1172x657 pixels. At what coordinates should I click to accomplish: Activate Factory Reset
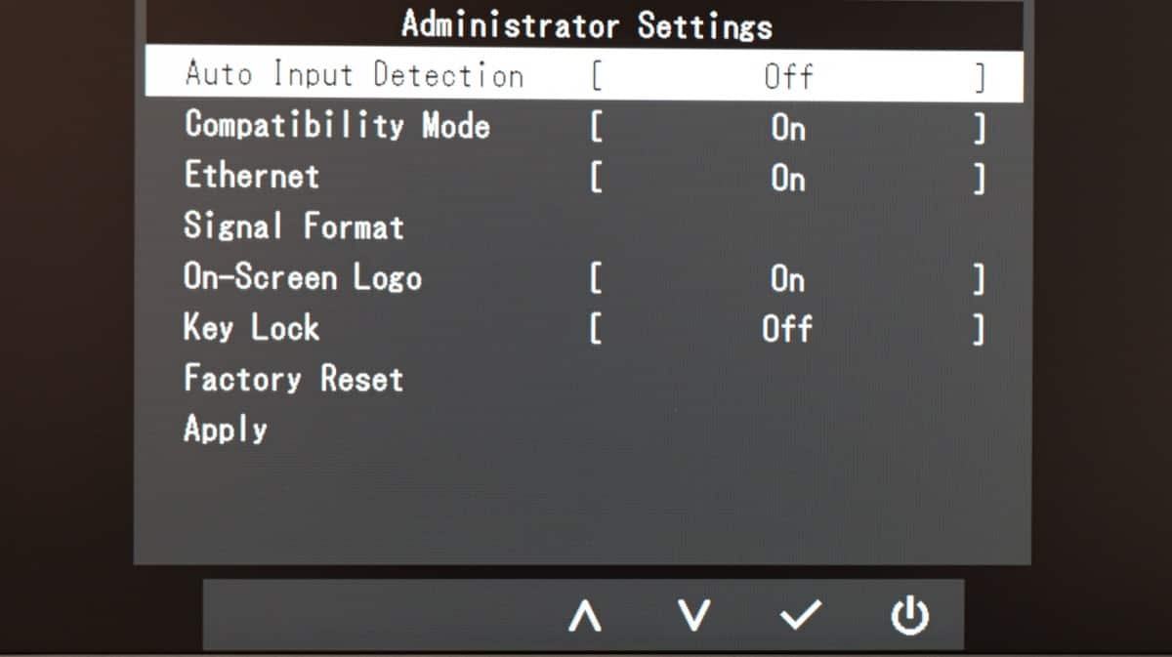tap(292, 379)
